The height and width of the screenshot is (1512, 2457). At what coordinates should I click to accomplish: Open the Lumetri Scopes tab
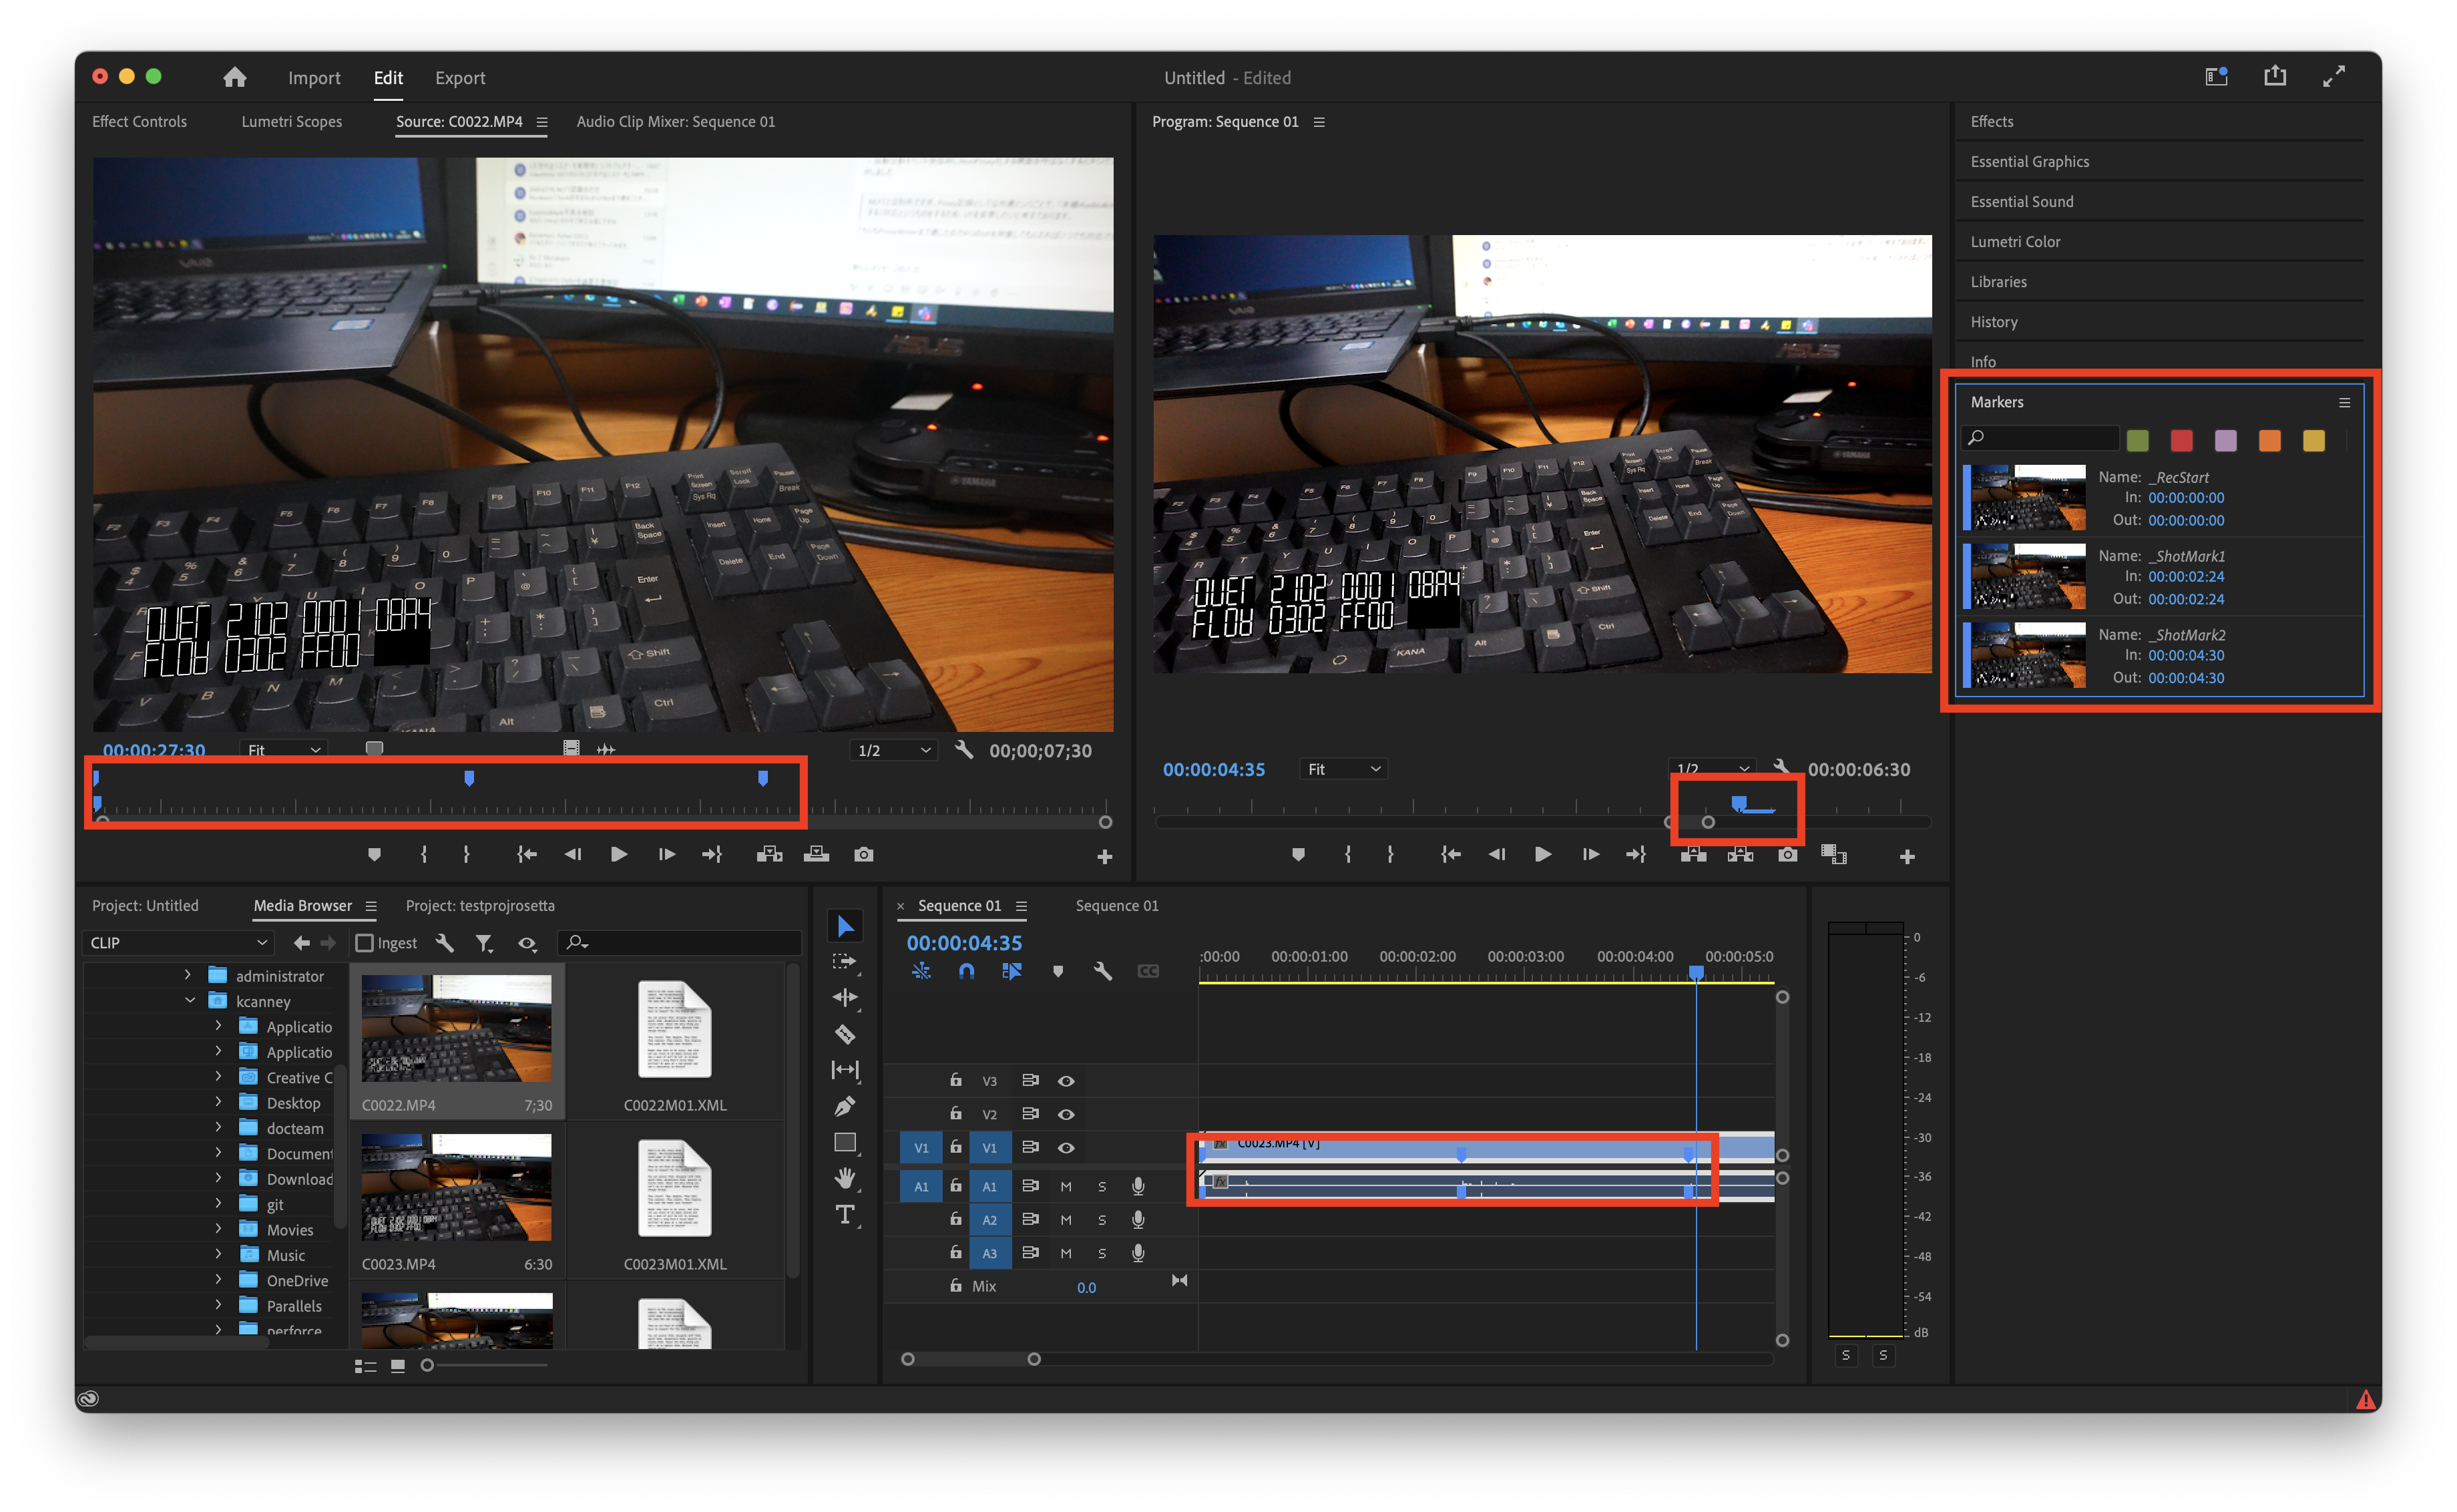(x=291, y=122)
